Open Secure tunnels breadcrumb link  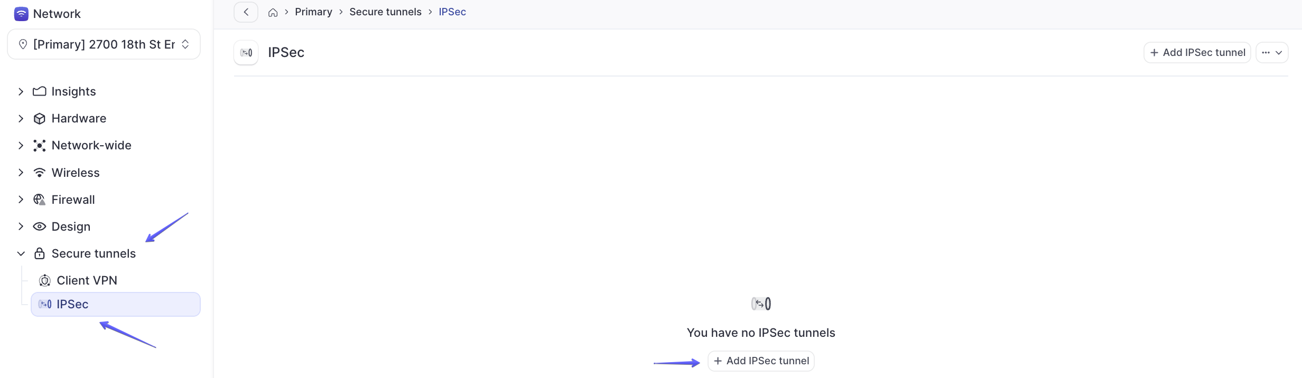click(385, 12)
